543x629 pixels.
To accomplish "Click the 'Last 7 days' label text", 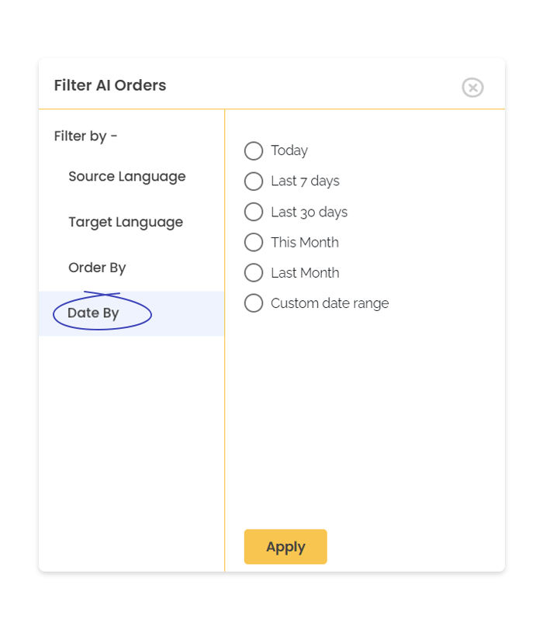I will 305,181.
